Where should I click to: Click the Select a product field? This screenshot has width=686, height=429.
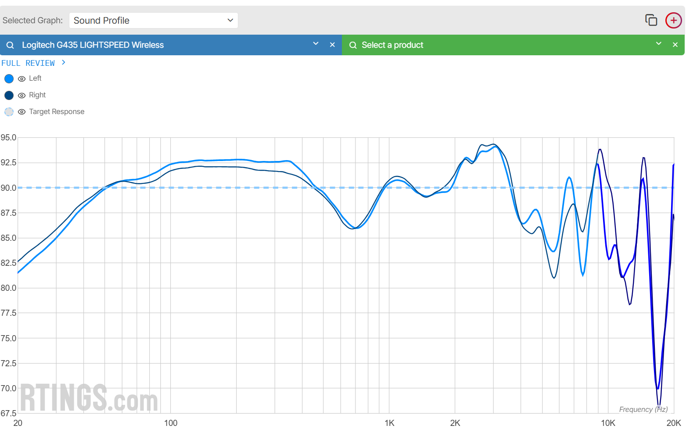pos(392,45)
